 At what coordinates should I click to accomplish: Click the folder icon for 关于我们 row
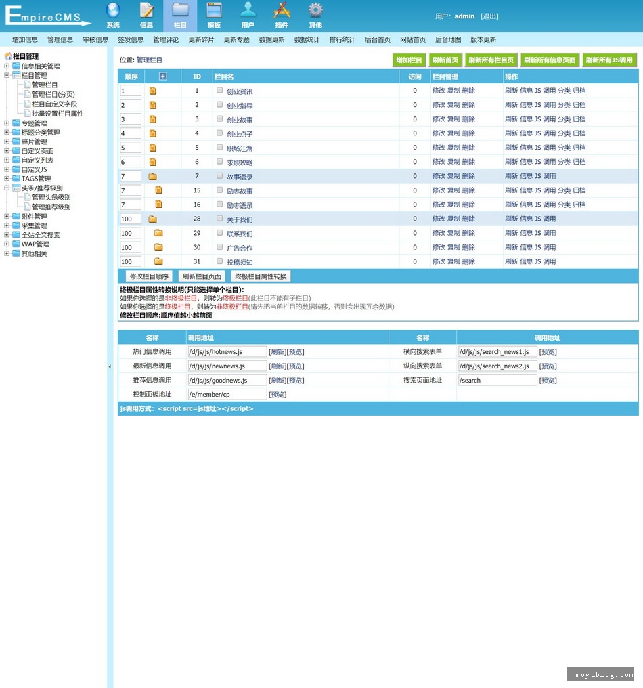[x=153, y=219]
